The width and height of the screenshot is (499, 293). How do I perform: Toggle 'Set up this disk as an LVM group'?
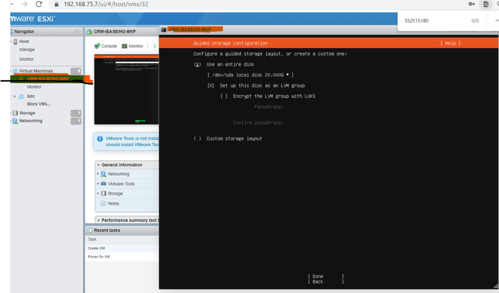(211, 86)
